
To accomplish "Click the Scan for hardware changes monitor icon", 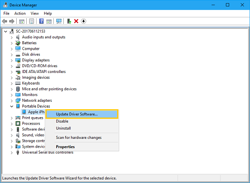I will click(x=59, y=21).
